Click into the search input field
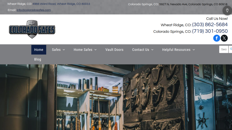Viewport: 232px width, 130px height. point(224,49)
